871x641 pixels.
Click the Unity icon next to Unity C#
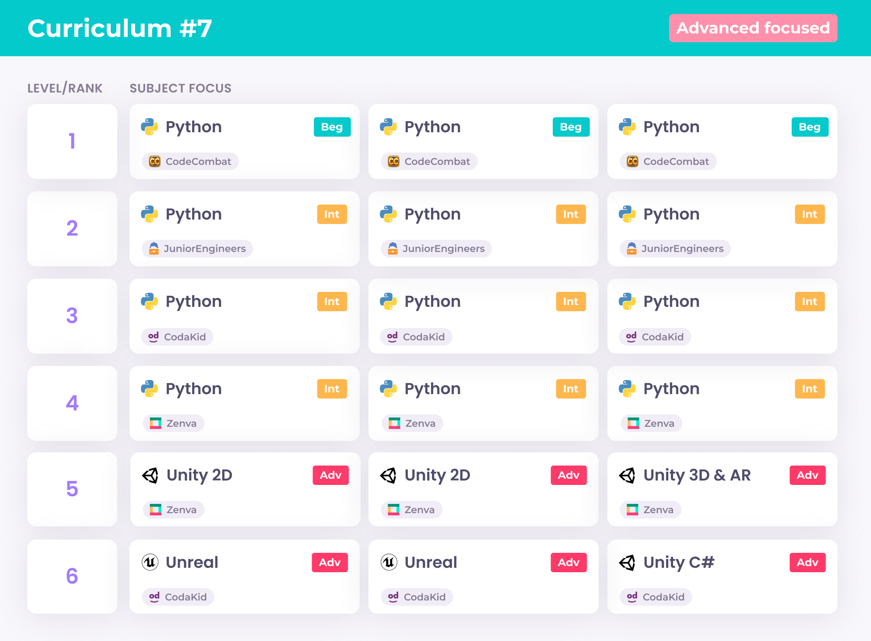(x=627, y=563)
